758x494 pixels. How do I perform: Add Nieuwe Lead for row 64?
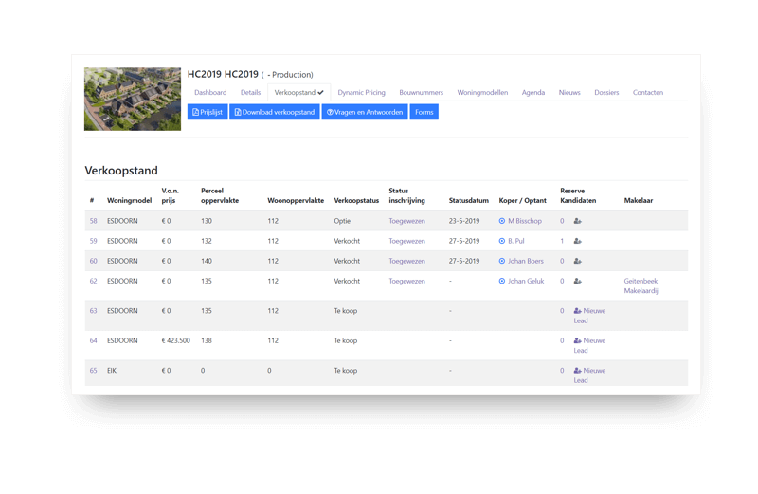tap(589, 346)
